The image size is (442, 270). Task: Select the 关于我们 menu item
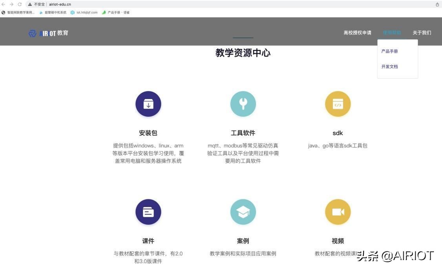click(x=422, y=33)
